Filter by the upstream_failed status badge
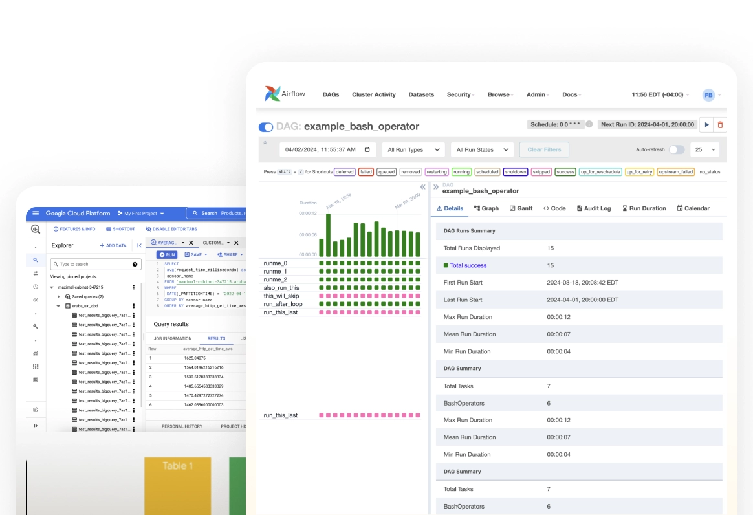The image size is (753, 515). [x=675, y=172]
